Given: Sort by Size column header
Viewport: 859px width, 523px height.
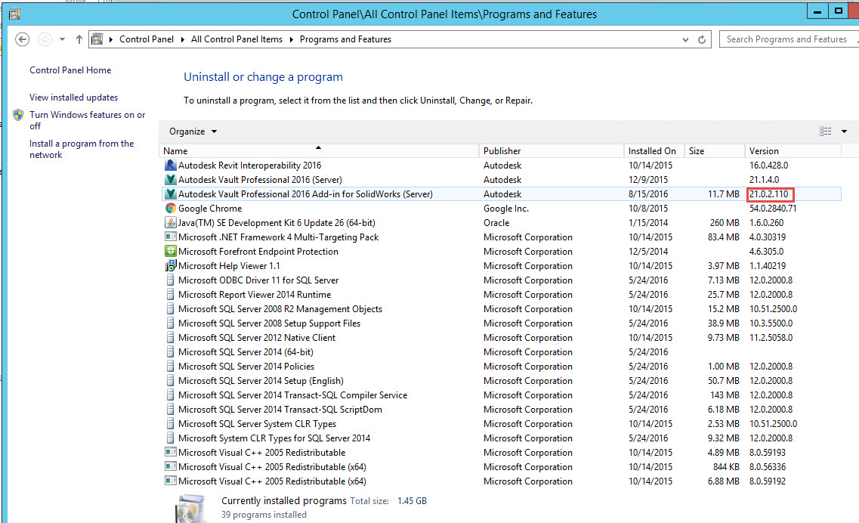Looking at the screenshot, I should [715, 150].
